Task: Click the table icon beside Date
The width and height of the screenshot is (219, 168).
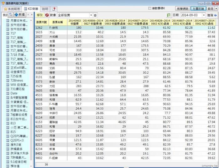Action: [8, 93]
